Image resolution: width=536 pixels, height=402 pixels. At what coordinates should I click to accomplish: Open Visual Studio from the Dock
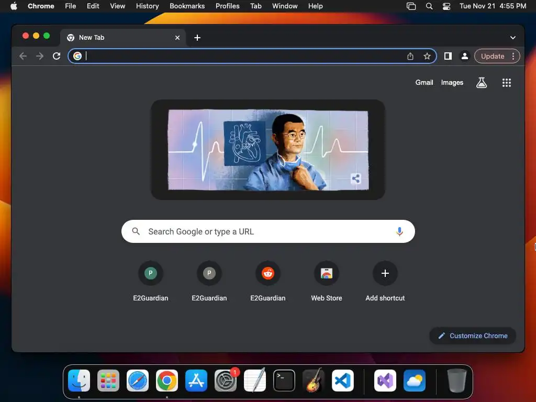point(385,380)
